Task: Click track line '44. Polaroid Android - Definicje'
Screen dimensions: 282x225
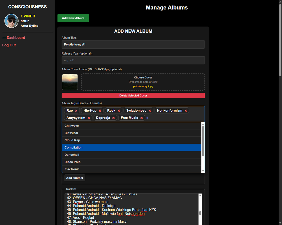Action: [91, 206]
